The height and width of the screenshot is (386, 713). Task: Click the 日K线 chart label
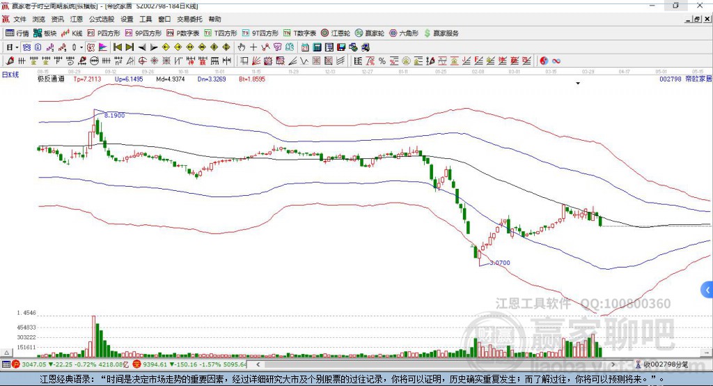(x=10, y=75)
